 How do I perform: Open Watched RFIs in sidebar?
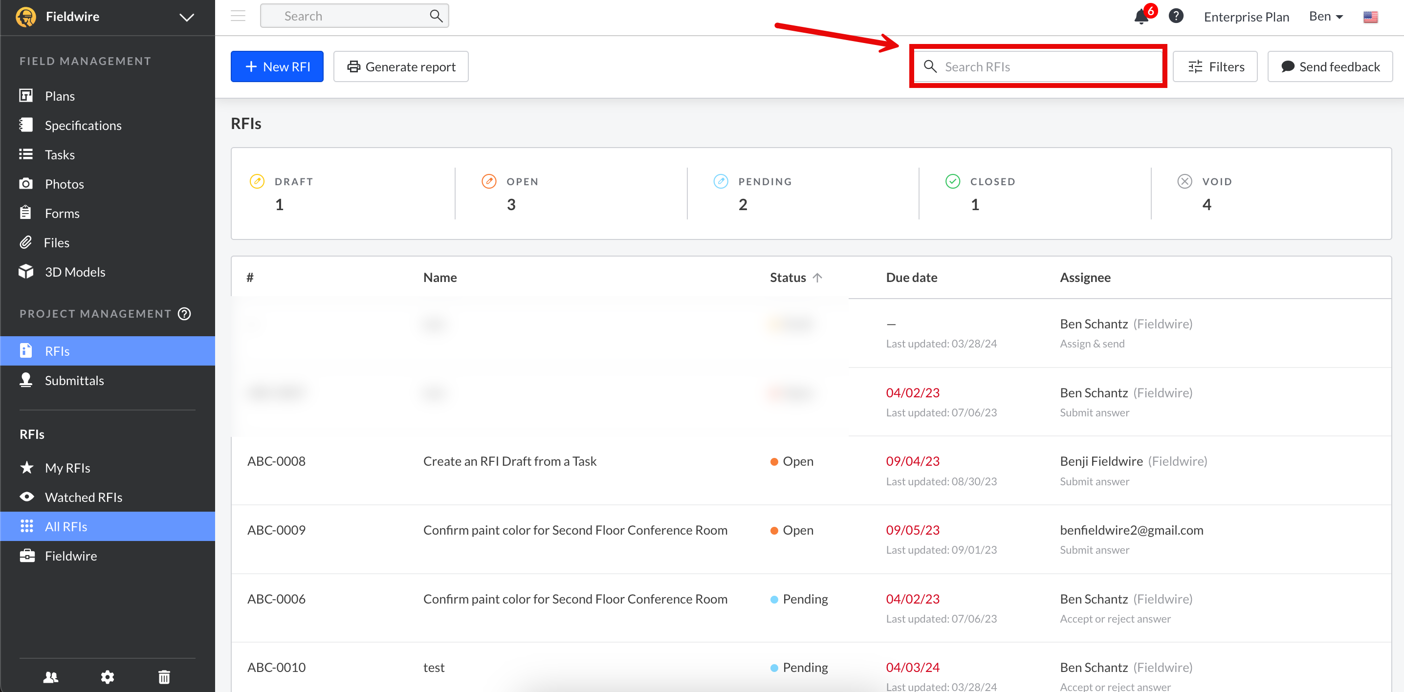[x=84, y=497]
